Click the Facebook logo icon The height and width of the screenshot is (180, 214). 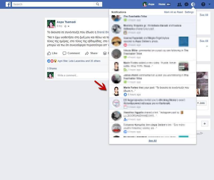[8, 4]
